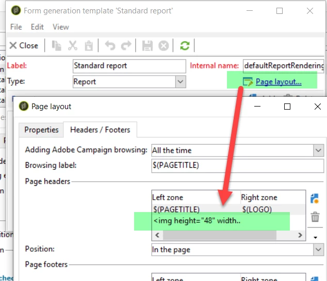This screenshot has height=281, width=327.
Task: Open the Edit menu
Action: [x=37, y=27]
